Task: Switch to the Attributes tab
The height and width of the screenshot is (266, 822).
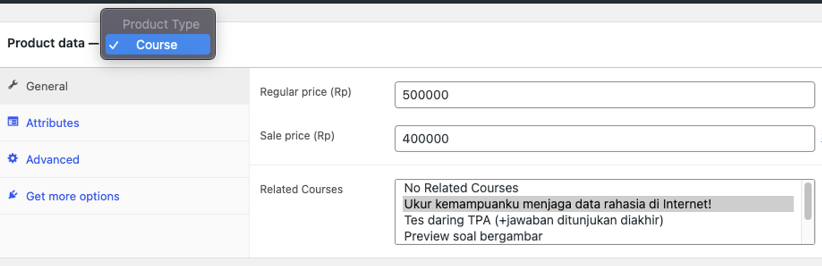Action: point(53,123)
